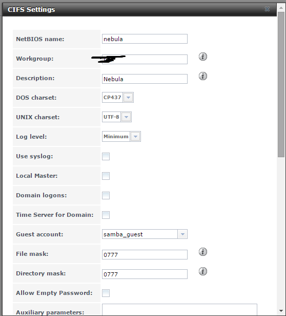Click the File mask info icon
The height and width of the screenshot is (316, 286).
click(x=203, y=252)
